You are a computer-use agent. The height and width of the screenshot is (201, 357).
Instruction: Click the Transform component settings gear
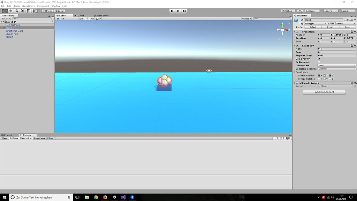click(355, 31)
